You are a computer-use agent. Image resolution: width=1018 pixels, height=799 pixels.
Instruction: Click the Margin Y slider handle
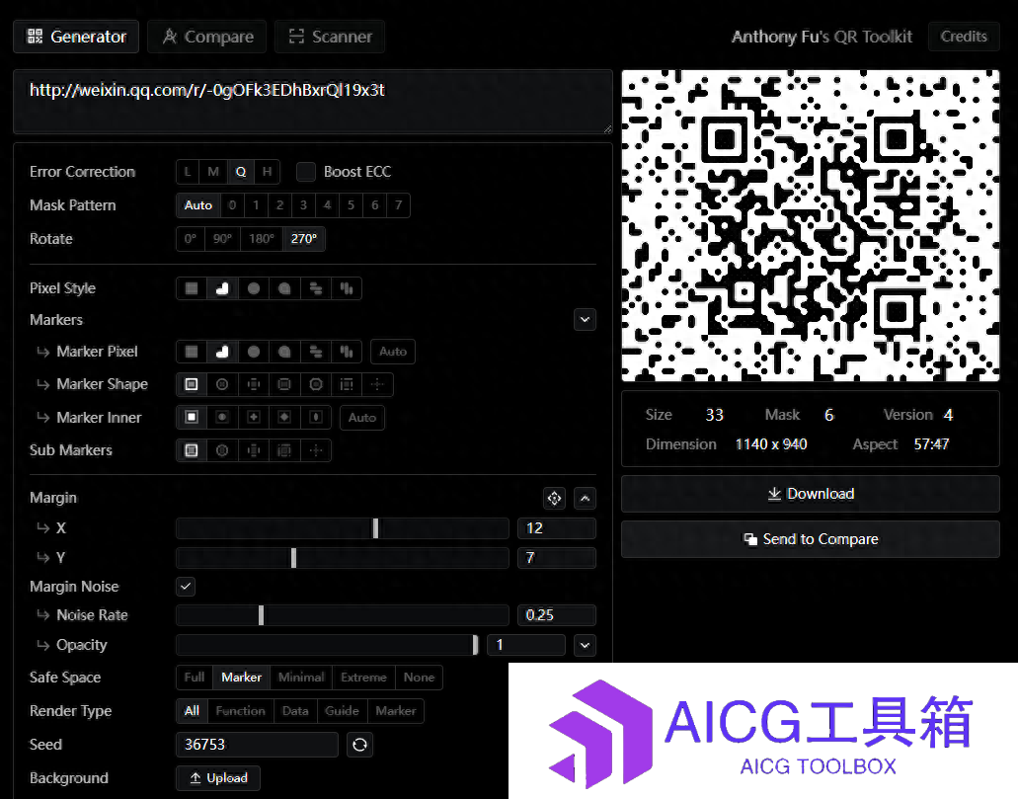(294, 558)
